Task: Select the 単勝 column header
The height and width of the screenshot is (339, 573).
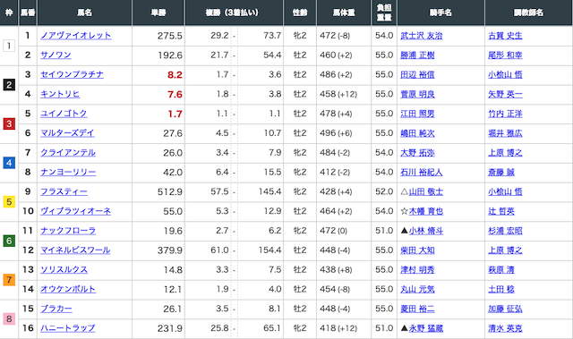Action: click(158, 13)
